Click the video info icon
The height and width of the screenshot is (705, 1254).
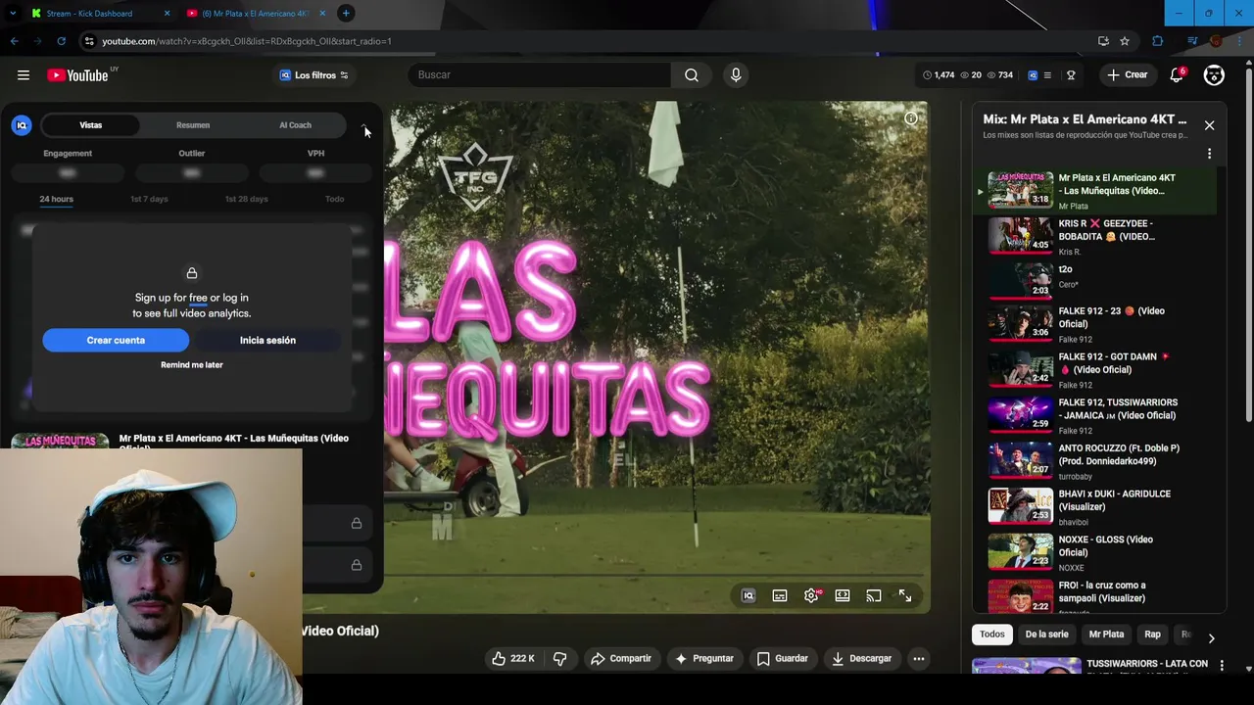911,118
